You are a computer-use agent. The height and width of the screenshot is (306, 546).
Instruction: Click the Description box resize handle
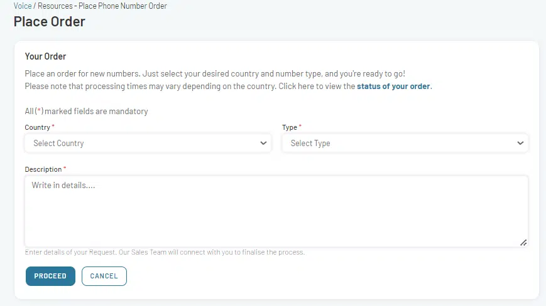pyautogui.click(x=523, y=242)
